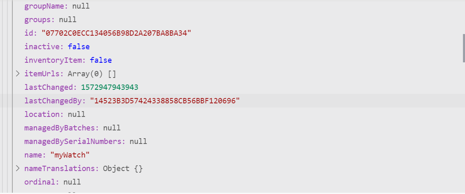Image resolution: width=465 pixels, height=194 pixels.
Task: Click the vertical scrollbar thumb
Action: pos(463,48)
